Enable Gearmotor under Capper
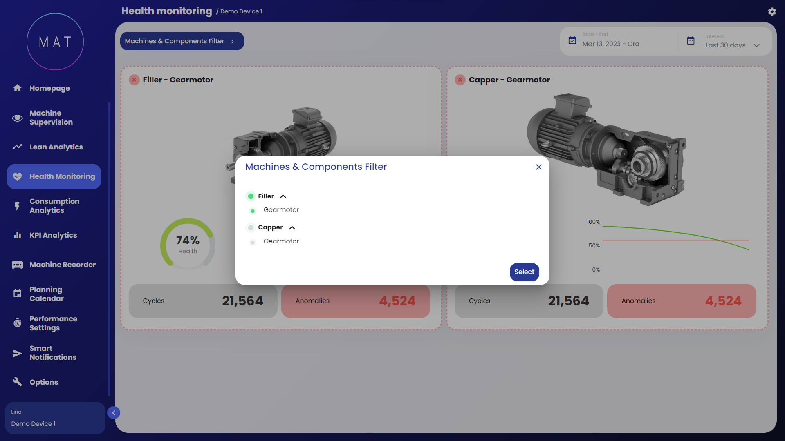This screenshot has height=441, width=785. (253, 243)
